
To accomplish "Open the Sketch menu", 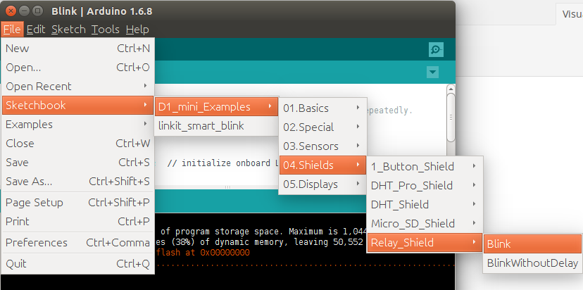I will (x=68, y=30).
